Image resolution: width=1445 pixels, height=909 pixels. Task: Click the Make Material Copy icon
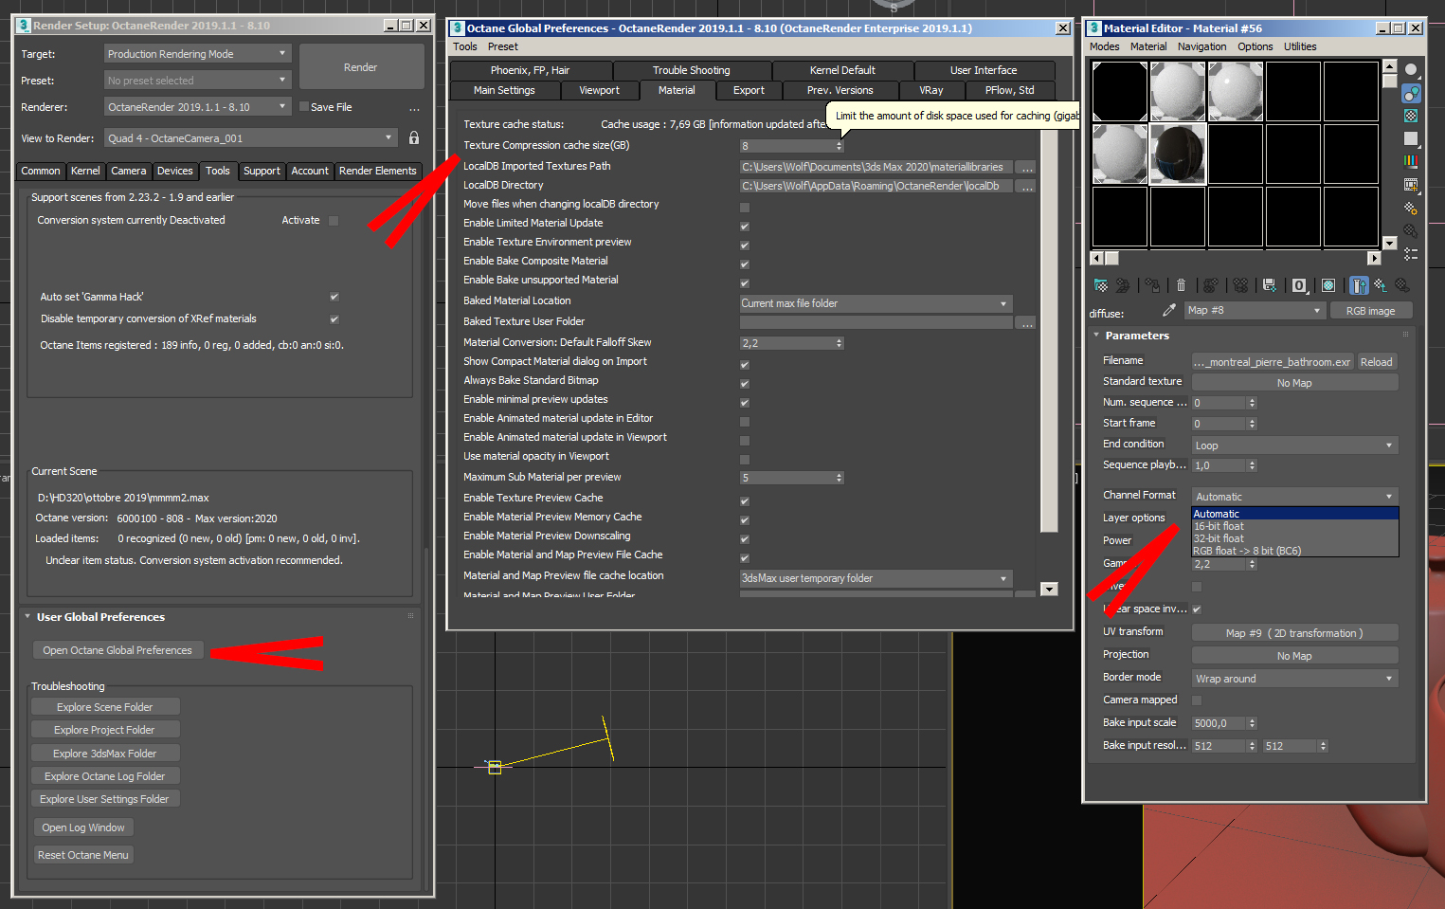coord(1210,285)
